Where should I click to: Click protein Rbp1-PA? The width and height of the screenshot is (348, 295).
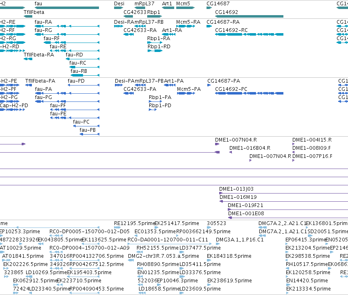click(160, 97)
